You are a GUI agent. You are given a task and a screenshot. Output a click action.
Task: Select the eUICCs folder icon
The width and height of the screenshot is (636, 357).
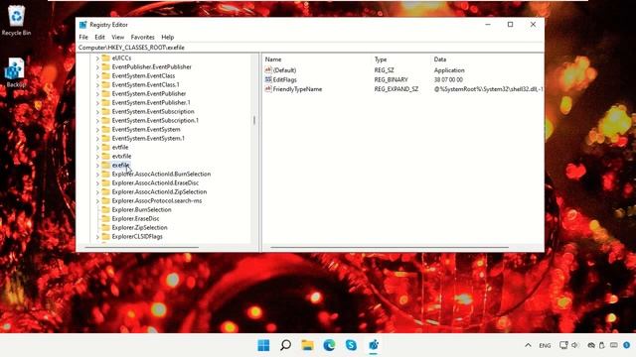tap(106, 58)
